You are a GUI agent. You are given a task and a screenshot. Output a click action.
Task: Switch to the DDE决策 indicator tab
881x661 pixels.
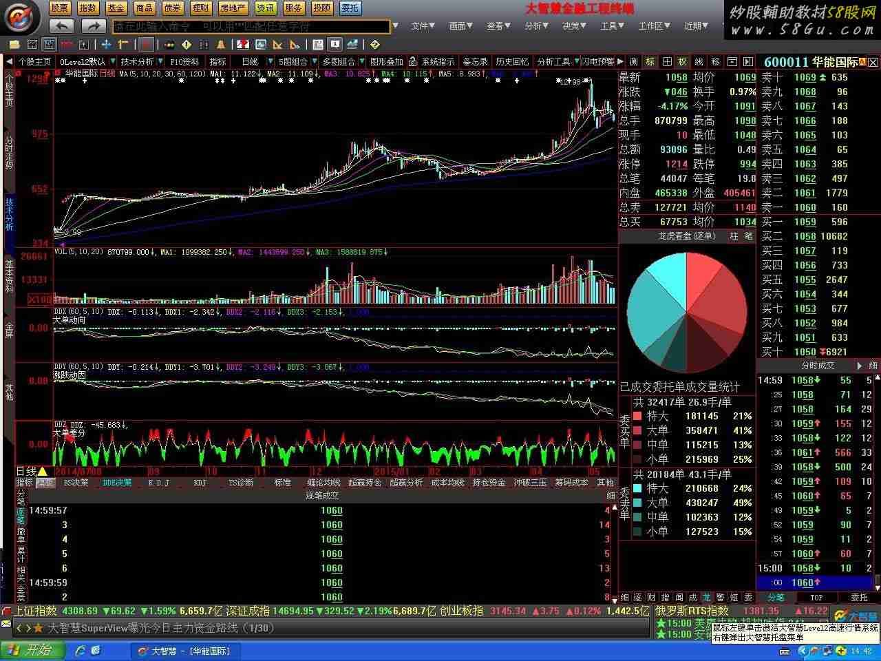point(116,483)
